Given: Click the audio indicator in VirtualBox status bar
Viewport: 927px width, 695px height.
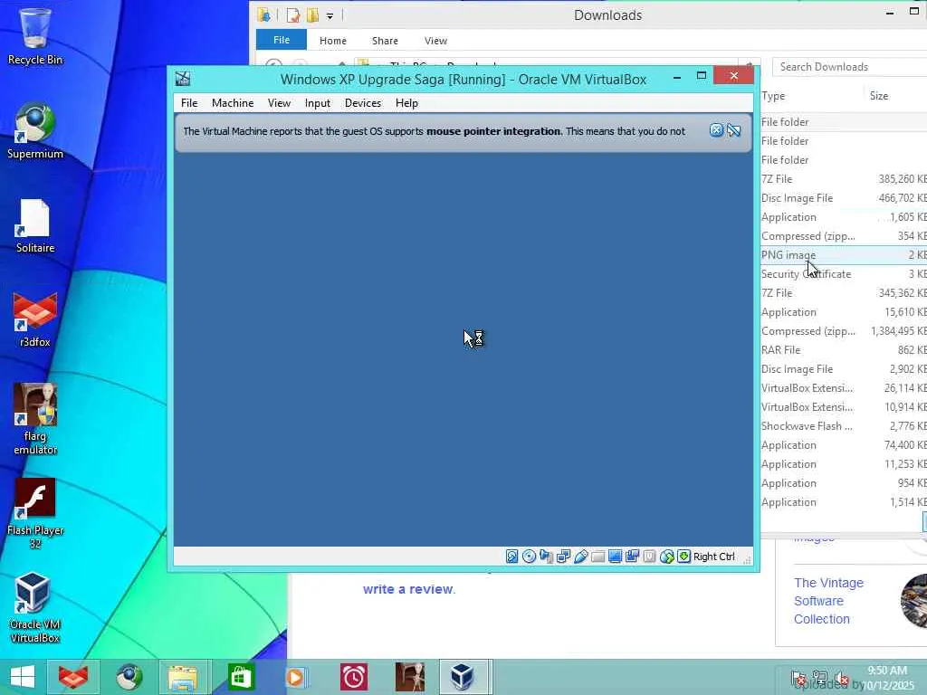Looking at the screenshot, I should click(546, 557).
